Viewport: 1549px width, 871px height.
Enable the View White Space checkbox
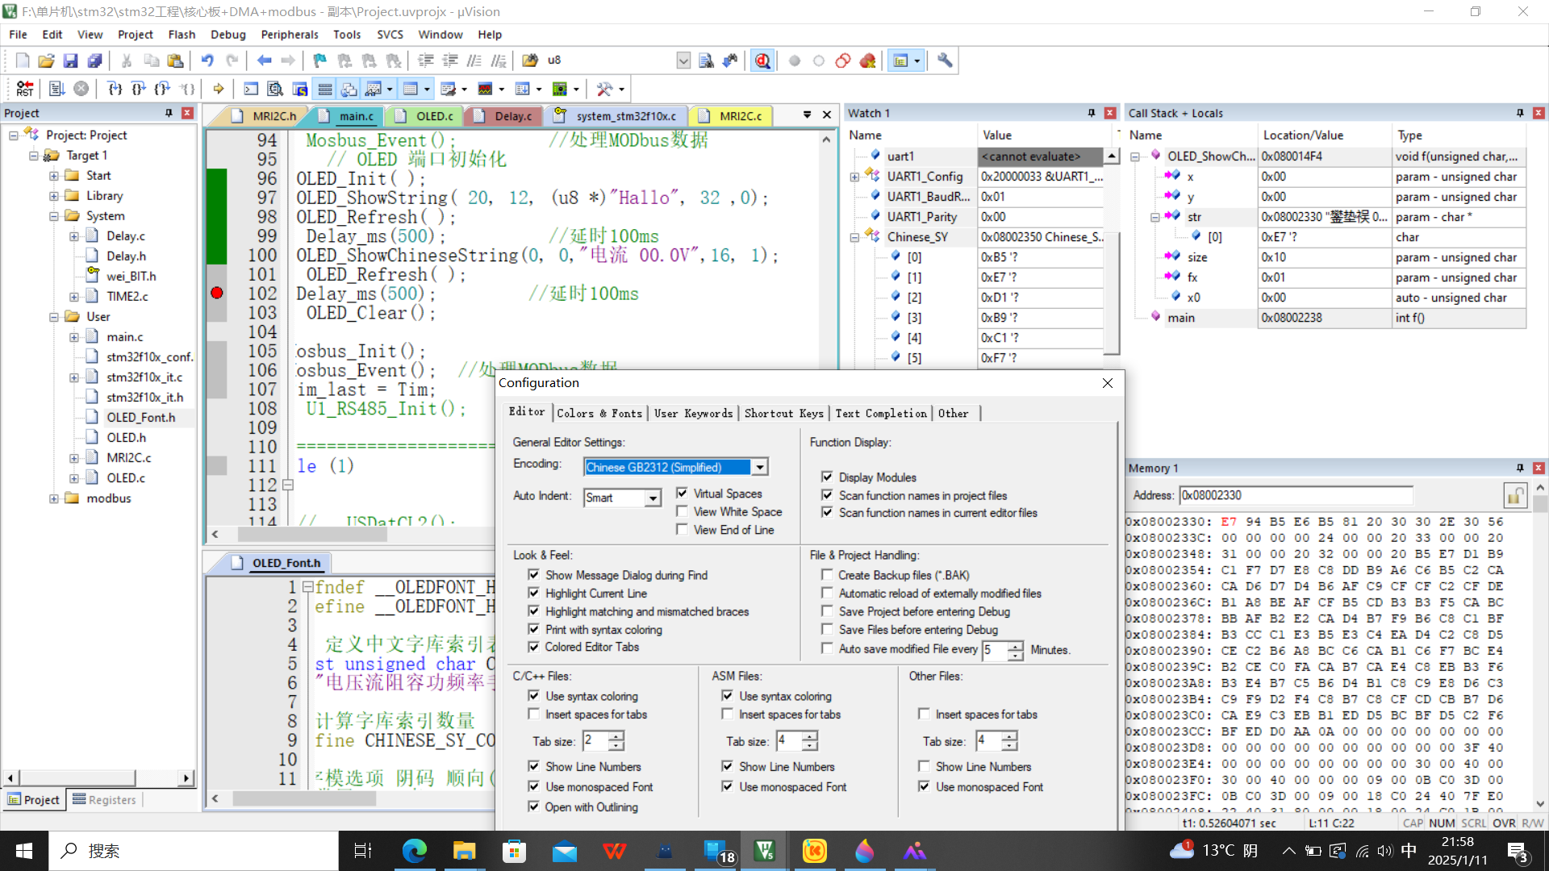point(683,511)
